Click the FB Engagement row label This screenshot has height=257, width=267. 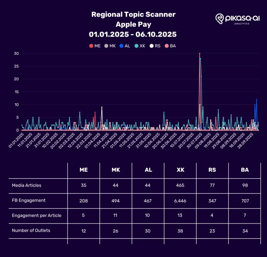pyautogui.click(x=29, y=200)
